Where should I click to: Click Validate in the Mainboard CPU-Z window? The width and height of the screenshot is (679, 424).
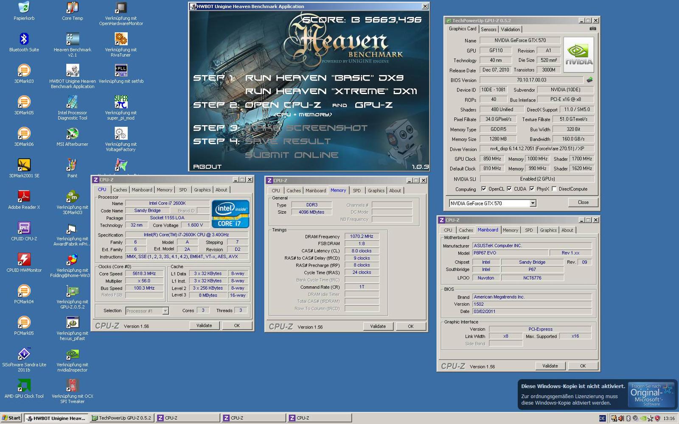point(550,366)
